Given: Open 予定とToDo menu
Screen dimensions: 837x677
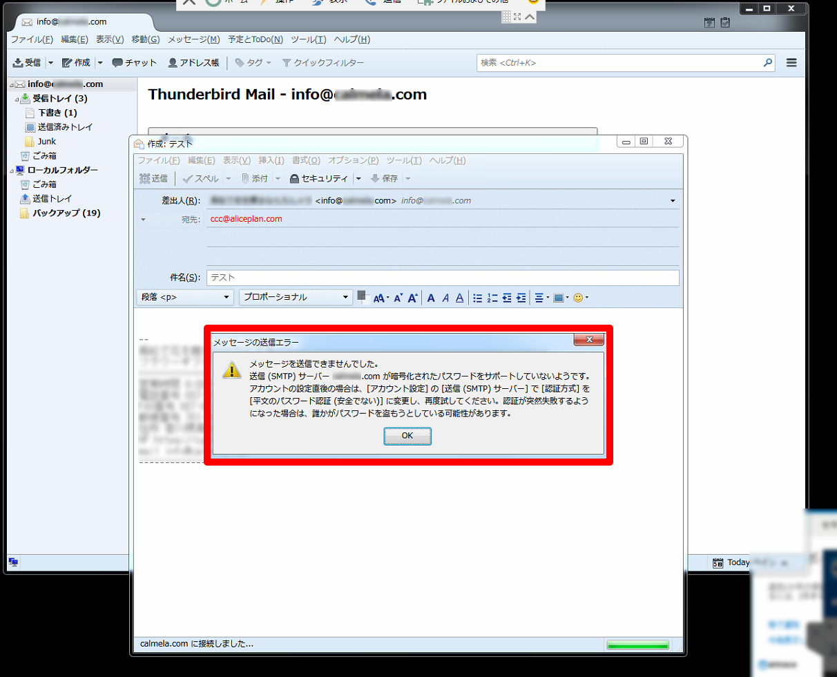Looking at the screenshot, I should (256, 39).
